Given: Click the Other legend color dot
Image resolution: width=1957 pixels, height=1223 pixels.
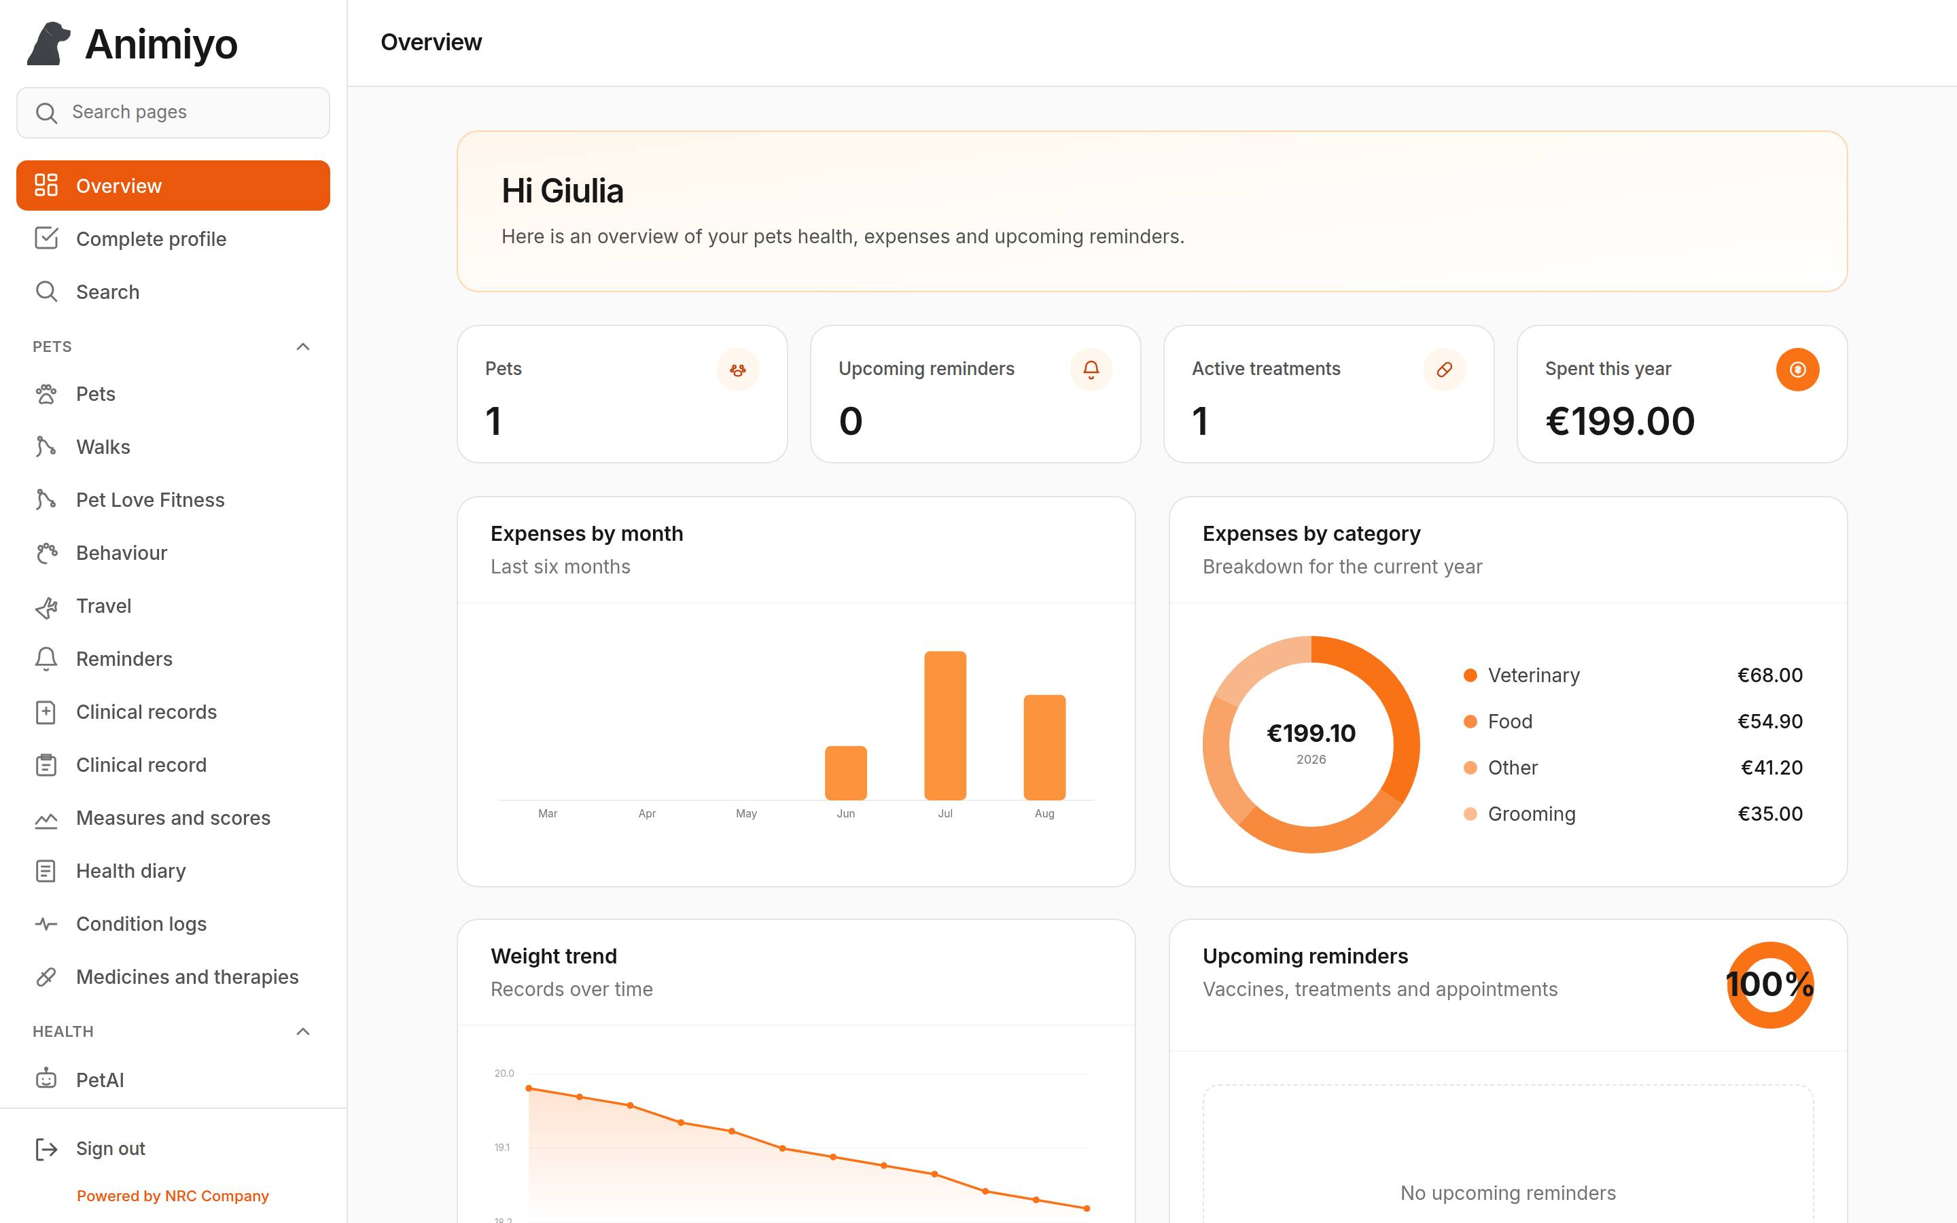Looking at the screenshot, I should [1470, 768].
